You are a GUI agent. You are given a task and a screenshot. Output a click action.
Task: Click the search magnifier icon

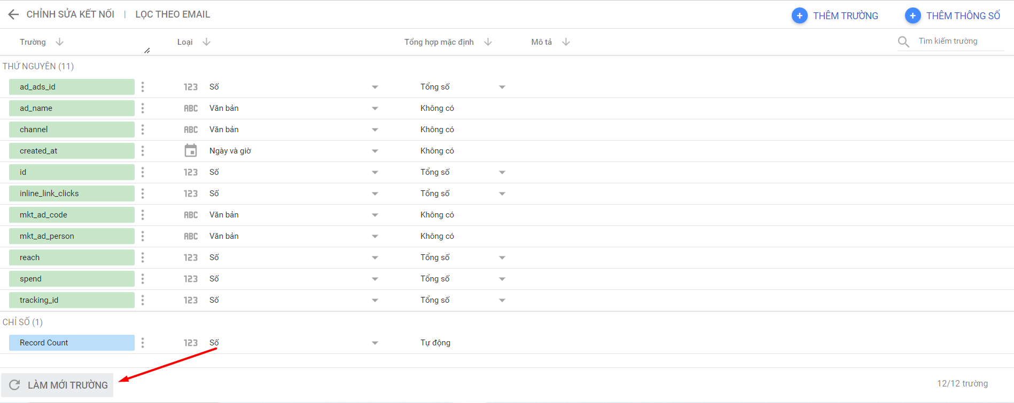coord(903,42)
